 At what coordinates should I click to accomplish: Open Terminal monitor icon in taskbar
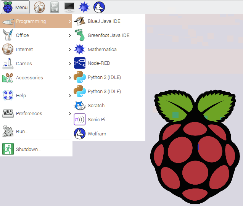pos(69,7)
